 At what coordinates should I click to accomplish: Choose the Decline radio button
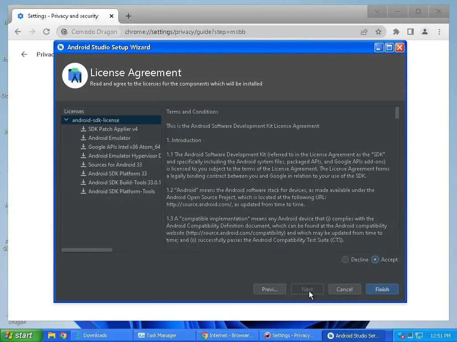(x=345, y=260)
